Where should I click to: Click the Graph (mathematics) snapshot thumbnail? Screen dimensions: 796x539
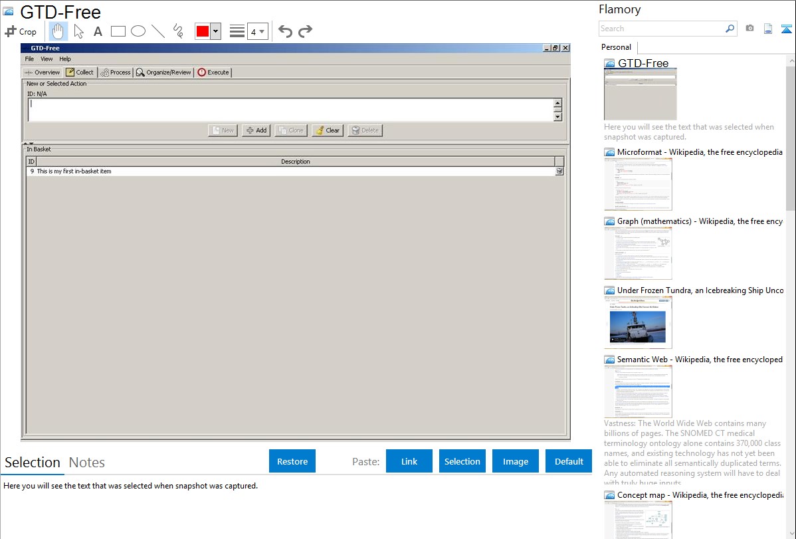(x=638, y=253)
